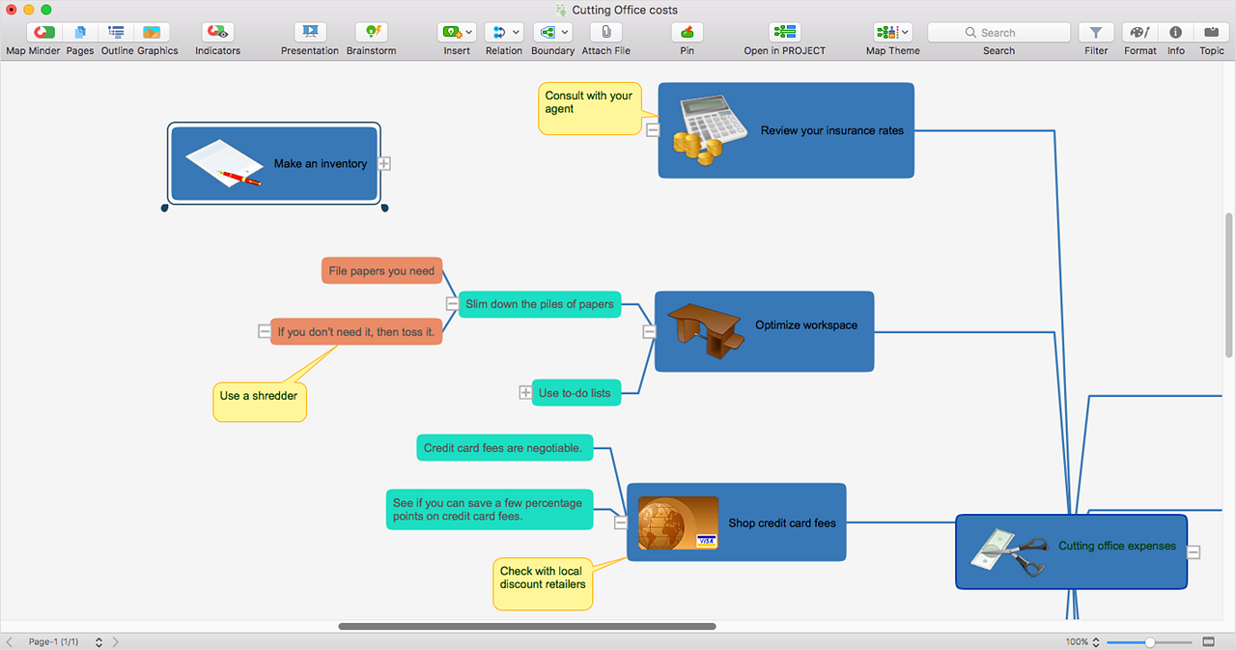1236x650 pixels.
Task: Click the horizontal scrollbar thumb
Action: (x=527, y=627)
